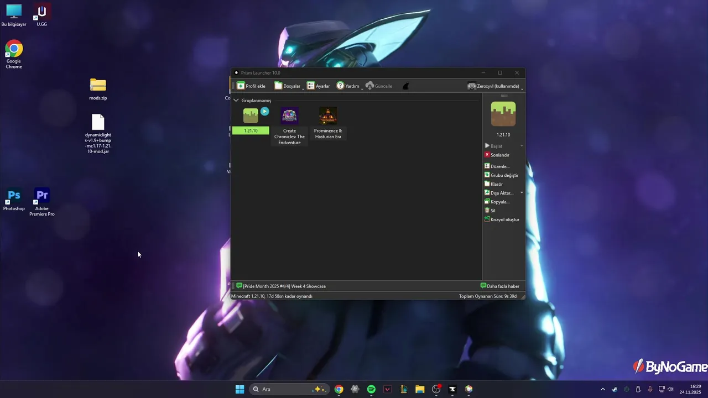Create a shortcut with Kısayol oluştur

point(502,219)
